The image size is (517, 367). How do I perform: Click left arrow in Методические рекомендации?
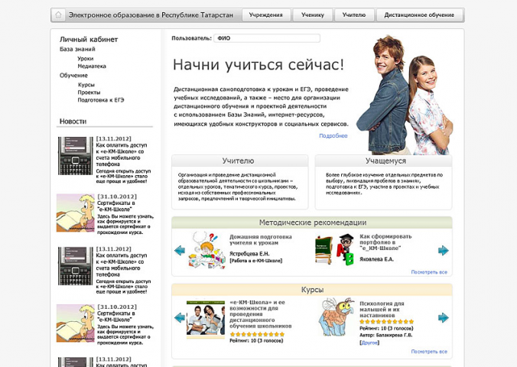180,251
